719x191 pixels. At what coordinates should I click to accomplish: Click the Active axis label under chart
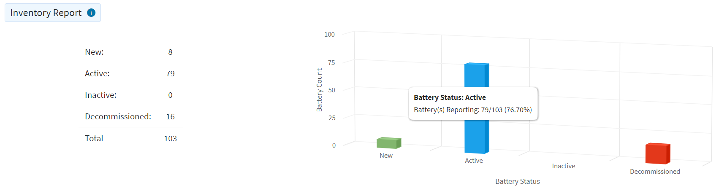point(474,161)
